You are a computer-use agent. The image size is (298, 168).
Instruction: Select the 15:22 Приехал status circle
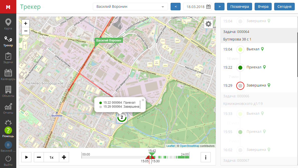240,67
